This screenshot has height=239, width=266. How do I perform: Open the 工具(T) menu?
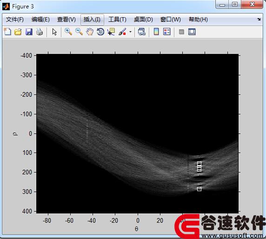tap(117, 20)
